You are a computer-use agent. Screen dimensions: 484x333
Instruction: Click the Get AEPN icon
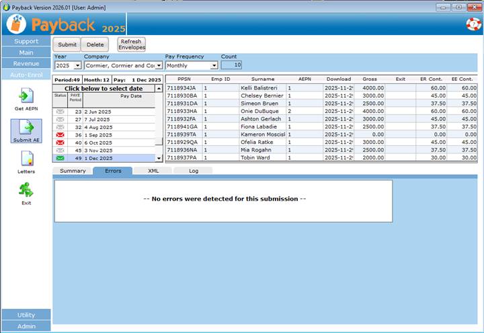pos(26,96)
